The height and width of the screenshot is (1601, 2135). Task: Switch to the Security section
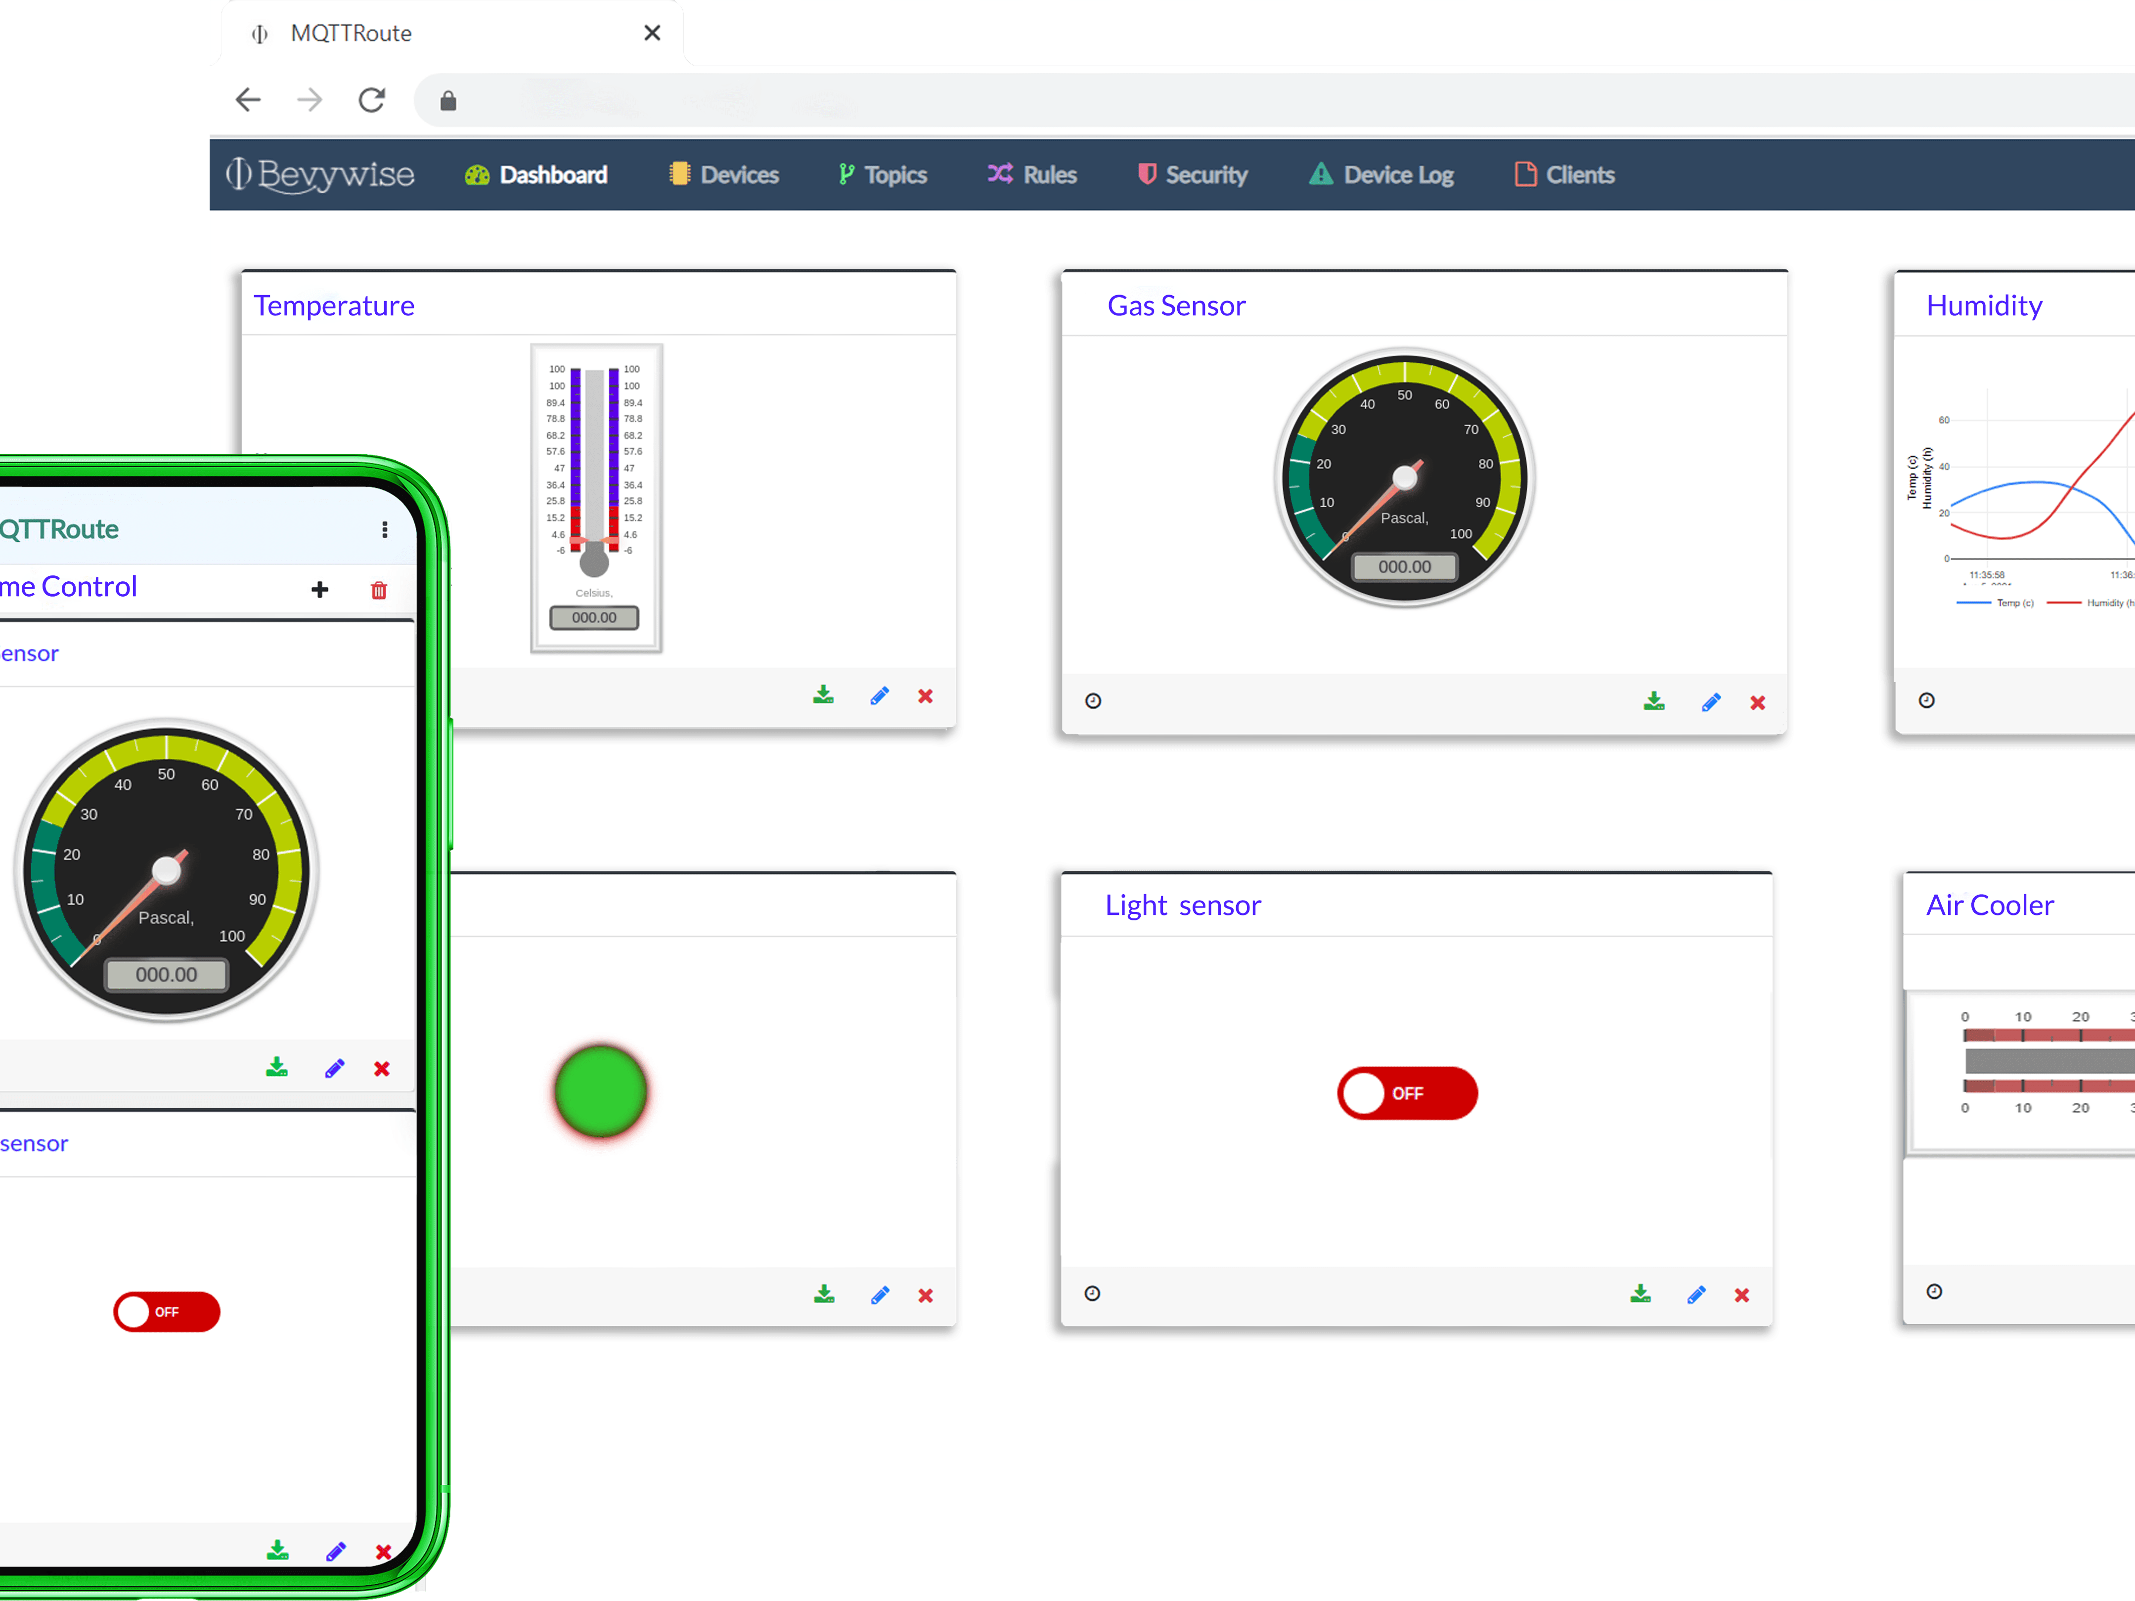click(1192, 174)
